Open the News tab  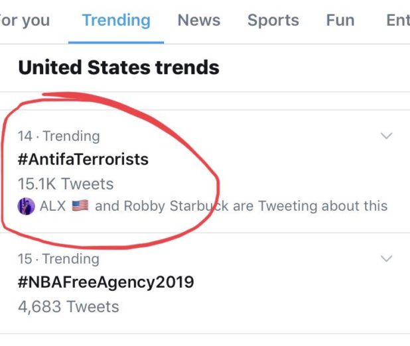coord(198,21)
